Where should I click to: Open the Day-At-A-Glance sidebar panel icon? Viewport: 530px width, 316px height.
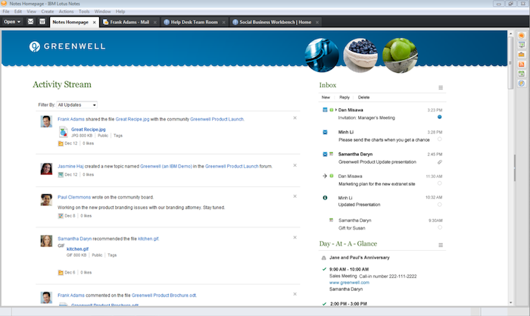point(522,45)
